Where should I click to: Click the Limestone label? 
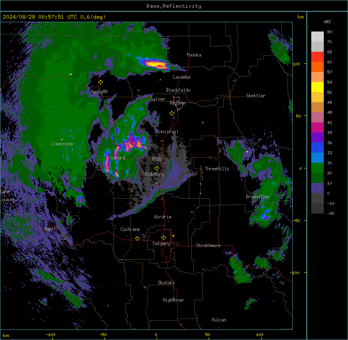(x=62, y=144)
